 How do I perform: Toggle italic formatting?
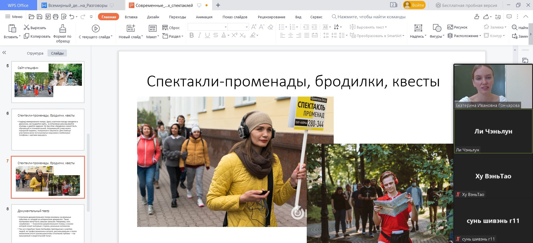pyautogui.click(x=199, y=35)
